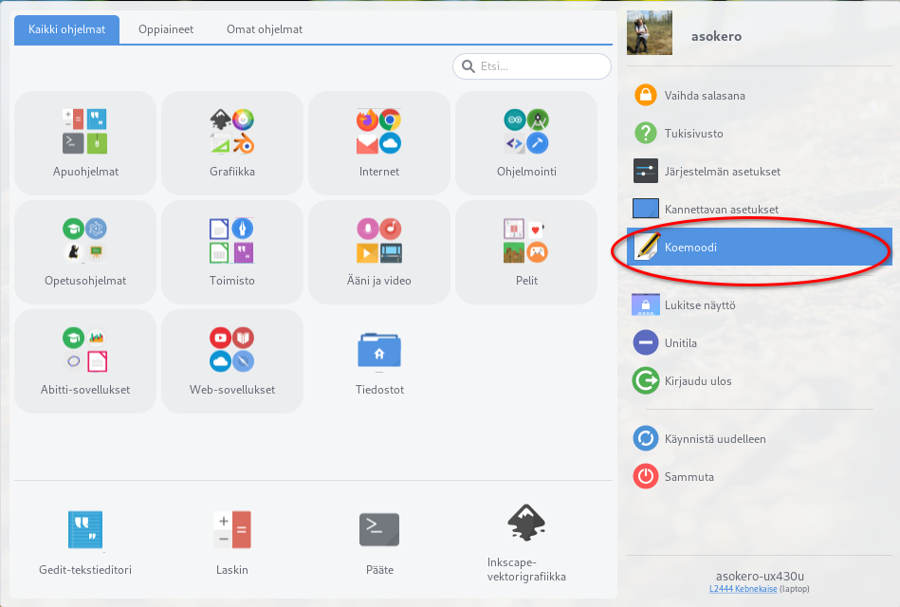Launch Gedit-tekstieditori
This screenshot has width=900, height=607.
point(85,543)
